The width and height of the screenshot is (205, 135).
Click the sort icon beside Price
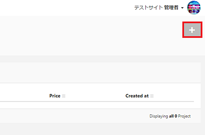click(64, 96)
